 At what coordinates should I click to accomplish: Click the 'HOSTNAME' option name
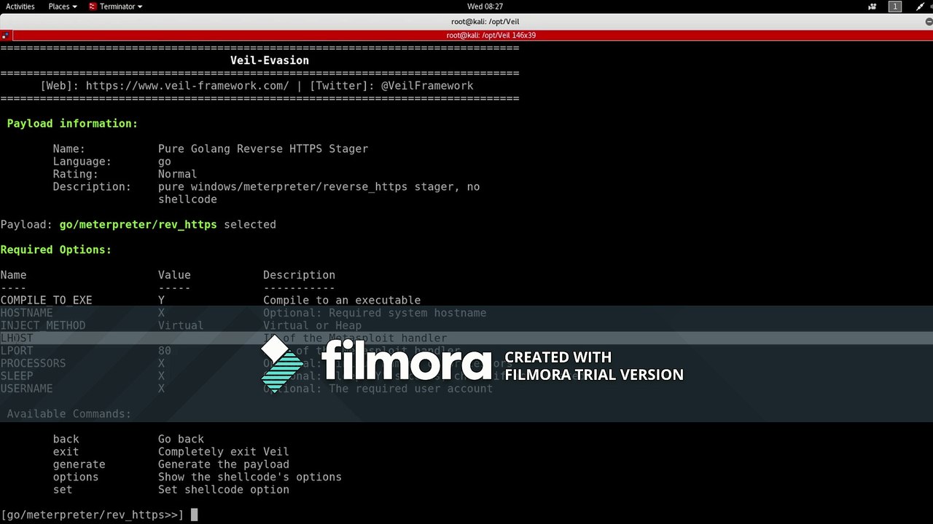26,313
